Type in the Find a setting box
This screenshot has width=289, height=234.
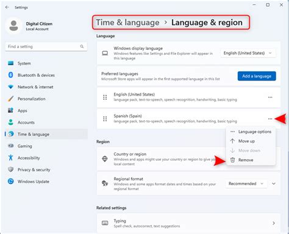(x=46, y=46)
